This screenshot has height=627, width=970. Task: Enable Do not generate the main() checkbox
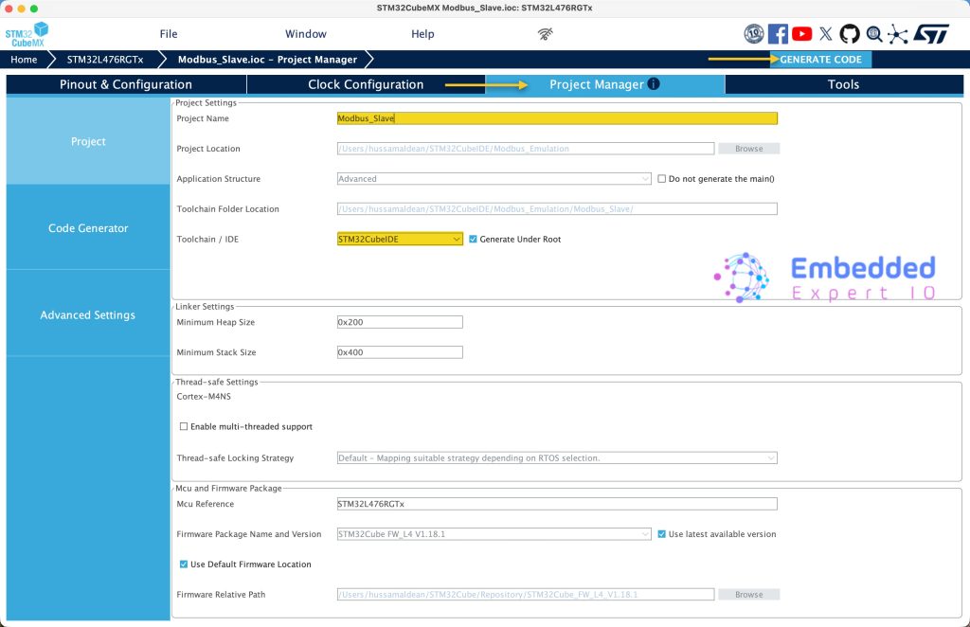click(662, 179)
